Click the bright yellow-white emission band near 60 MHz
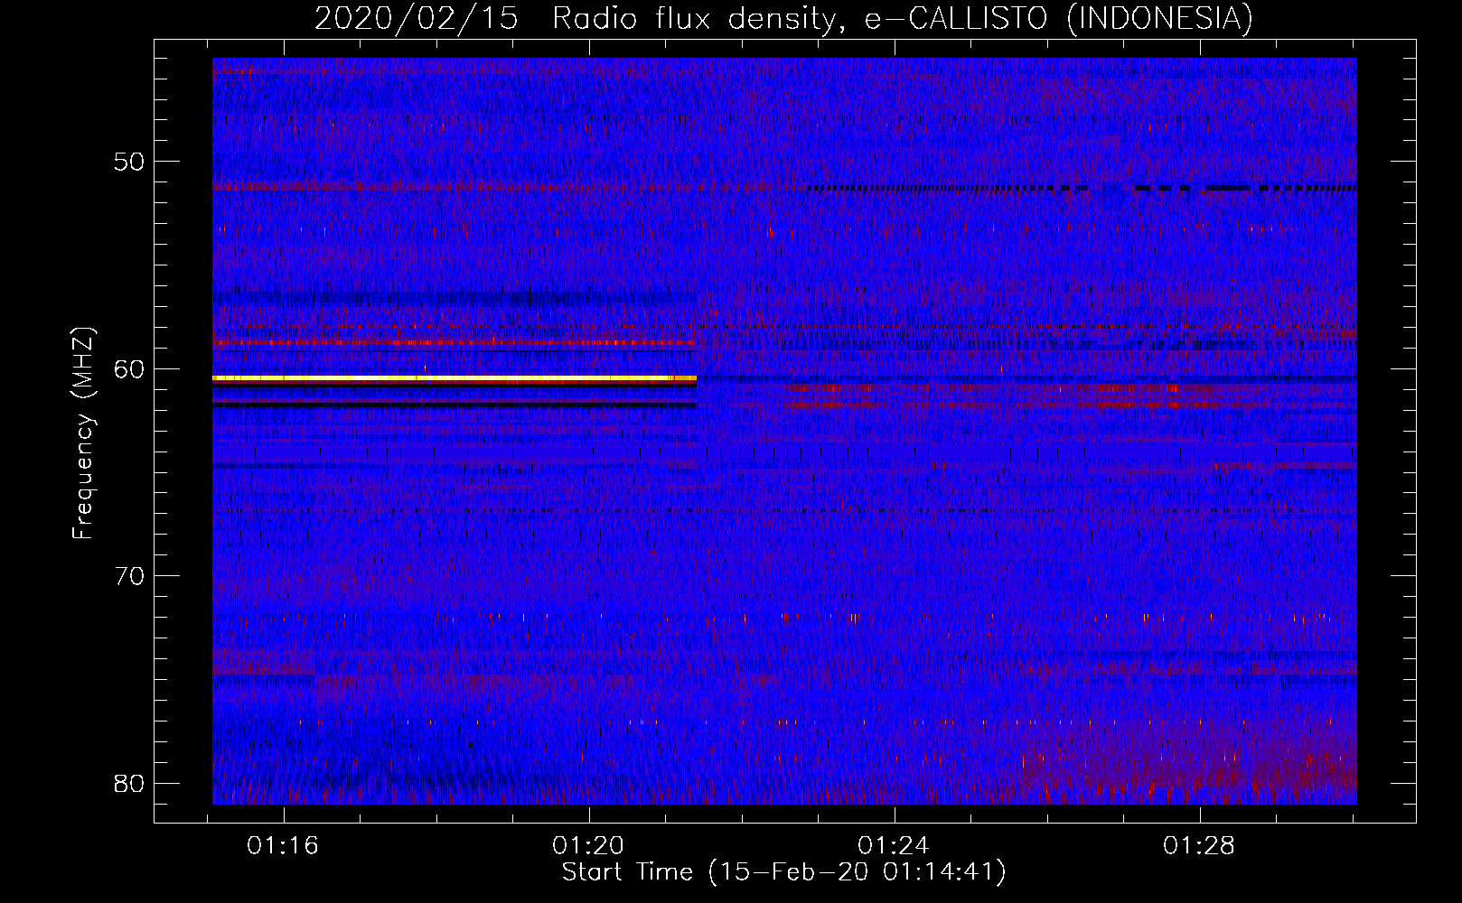 (455, 378)
